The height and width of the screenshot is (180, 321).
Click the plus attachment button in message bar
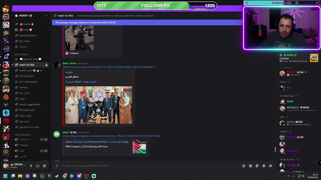coord(57,166)
